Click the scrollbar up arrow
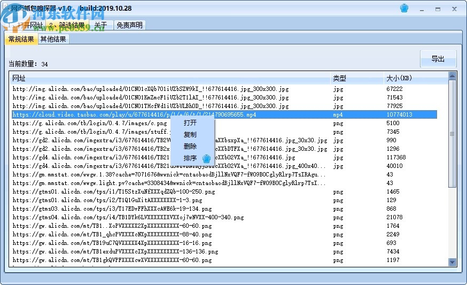This screenshot has height=285, width=467. click(452, 76)
